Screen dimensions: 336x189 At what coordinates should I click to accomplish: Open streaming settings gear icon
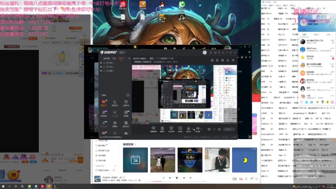click(219, 129)
